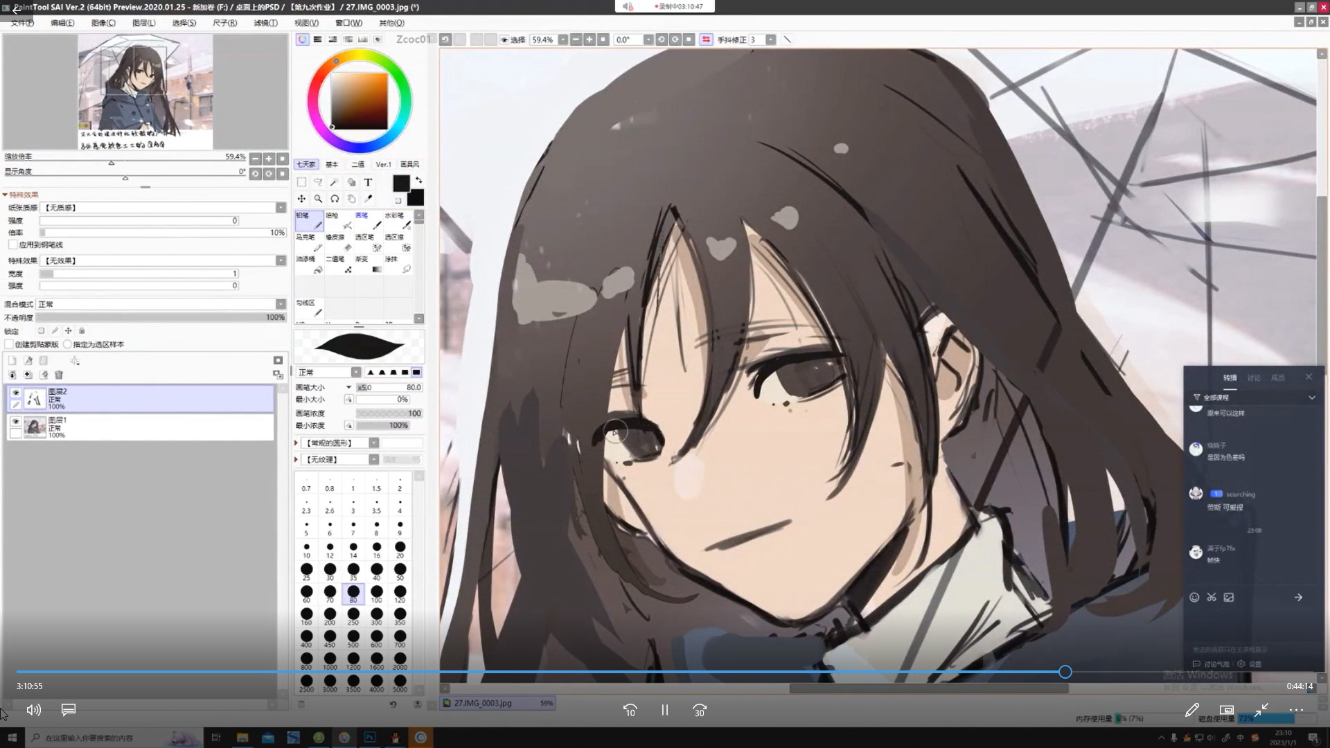Open 【常规的圆形】 brush shape dropdown

pos(374,443)
